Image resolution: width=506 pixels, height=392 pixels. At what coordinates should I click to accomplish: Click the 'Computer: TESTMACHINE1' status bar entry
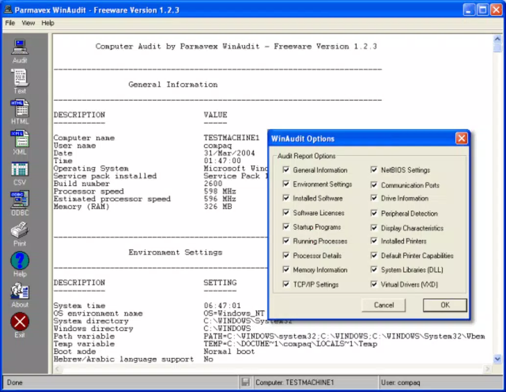pyautogui.click(x=294, y=382)
